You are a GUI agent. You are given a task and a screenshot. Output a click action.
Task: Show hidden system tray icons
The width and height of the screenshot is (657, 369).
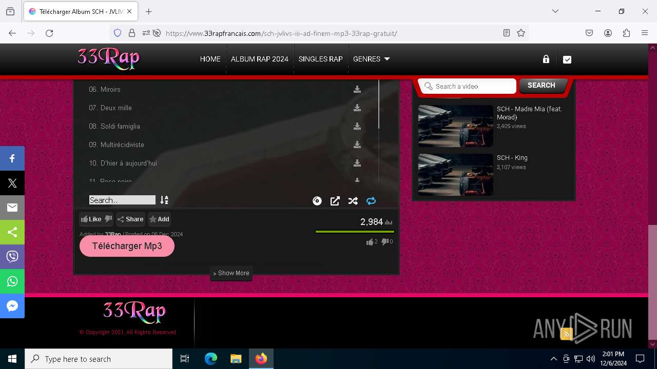(x=553, y=359)
